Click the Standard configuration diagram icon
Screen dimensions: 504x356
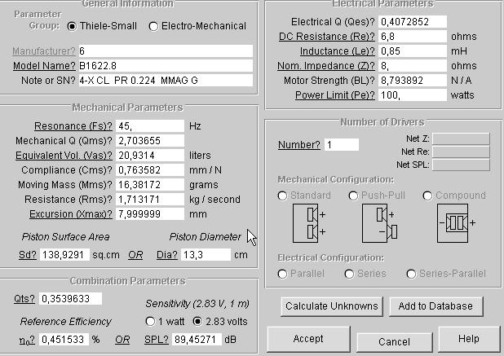(309, 223)
